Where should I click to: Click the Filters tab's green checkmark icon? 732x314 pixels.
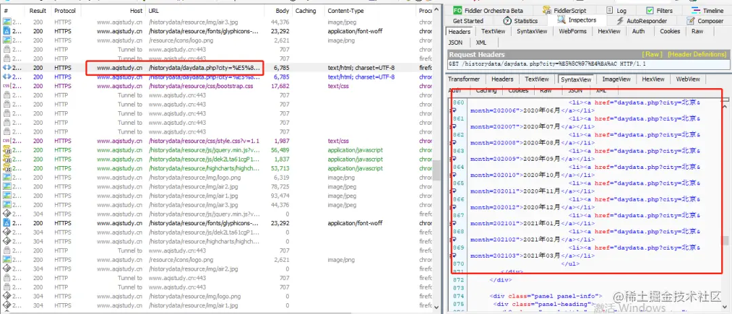(x=650, y=10)
